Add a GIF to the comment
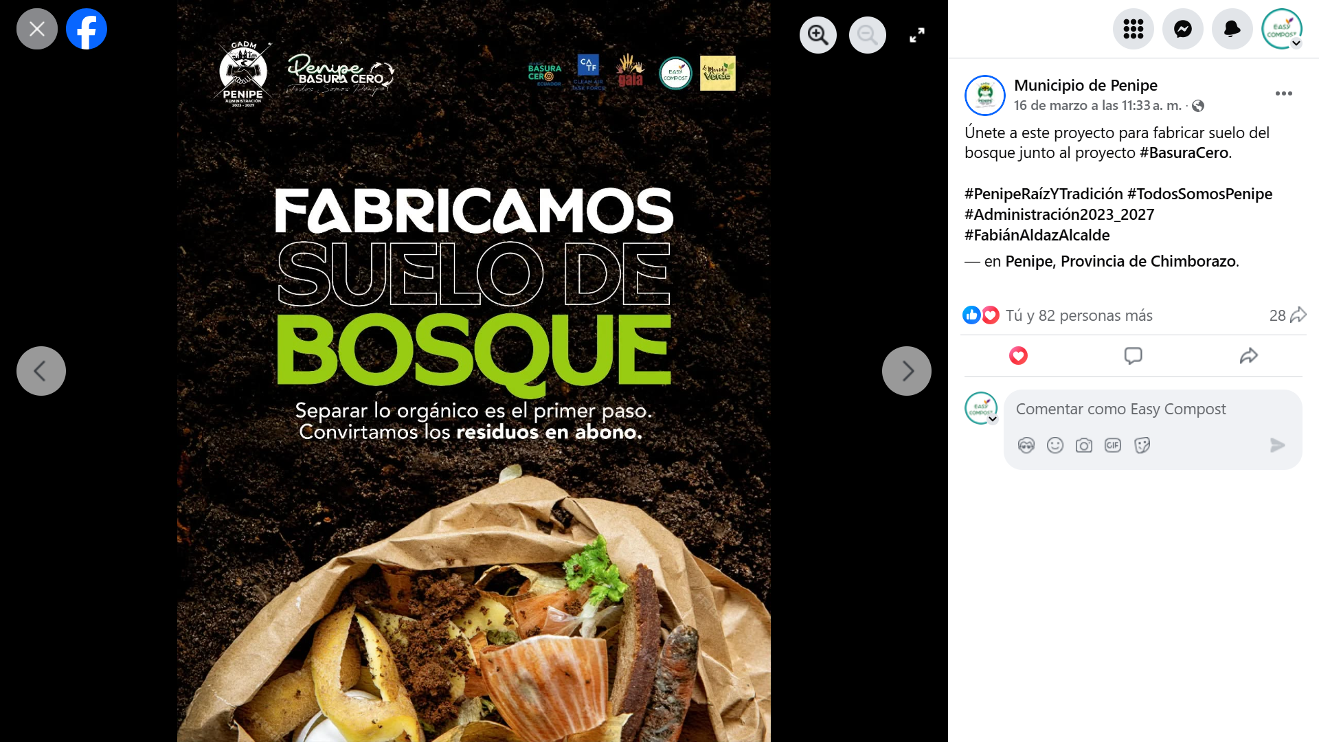This screenshot has height=742, width=1319. point(1113,445)
